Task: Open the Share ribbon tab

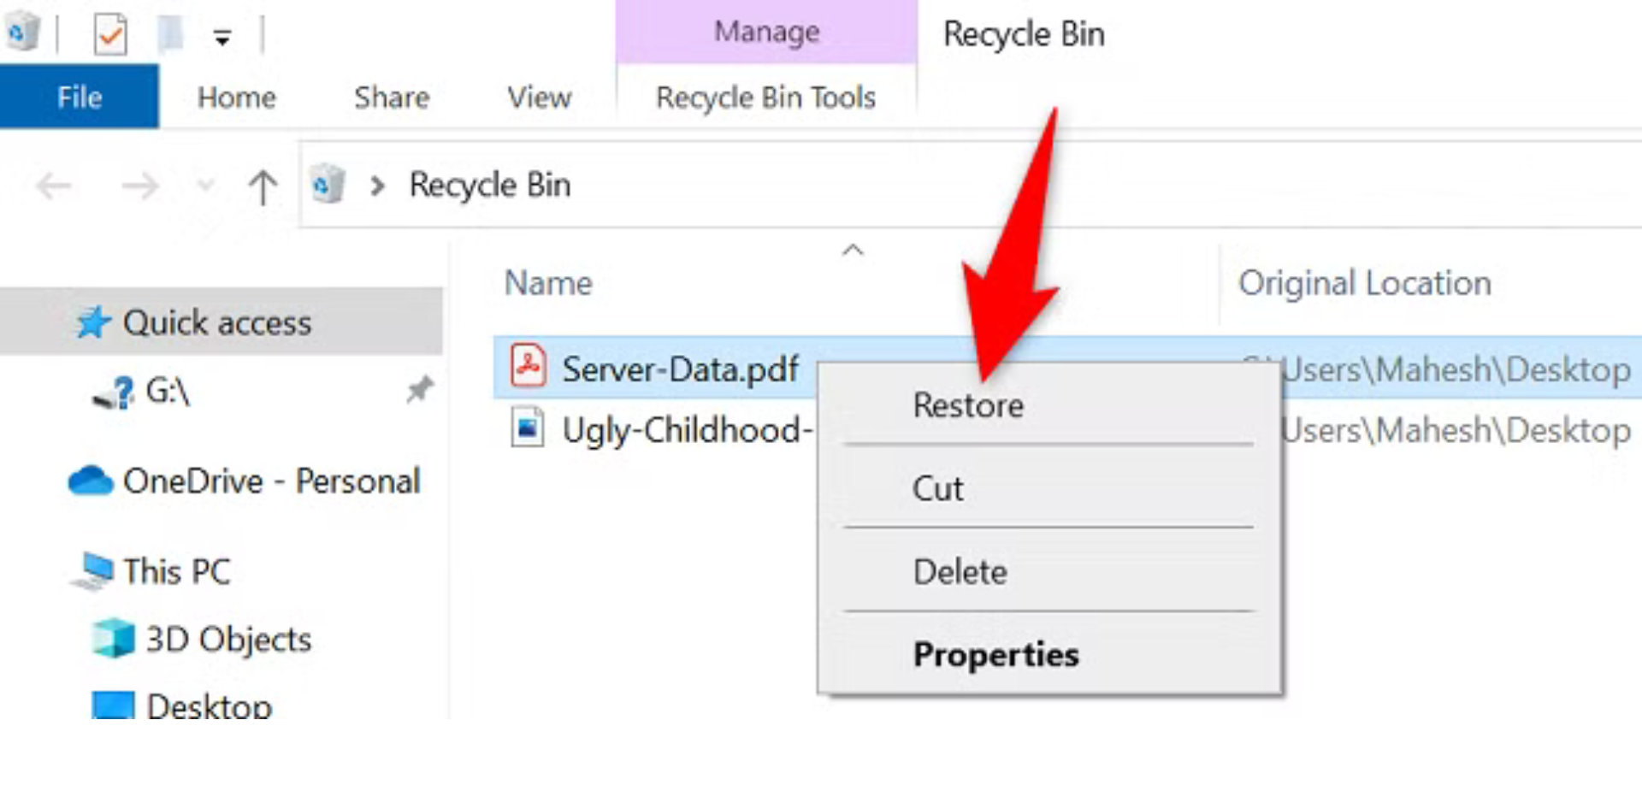Action: pos(392,97)
